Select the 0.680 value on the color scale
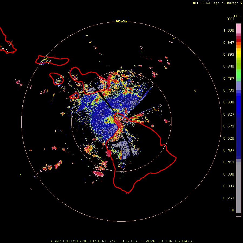This screenshot has height=243, width=243. coord(229,102)
